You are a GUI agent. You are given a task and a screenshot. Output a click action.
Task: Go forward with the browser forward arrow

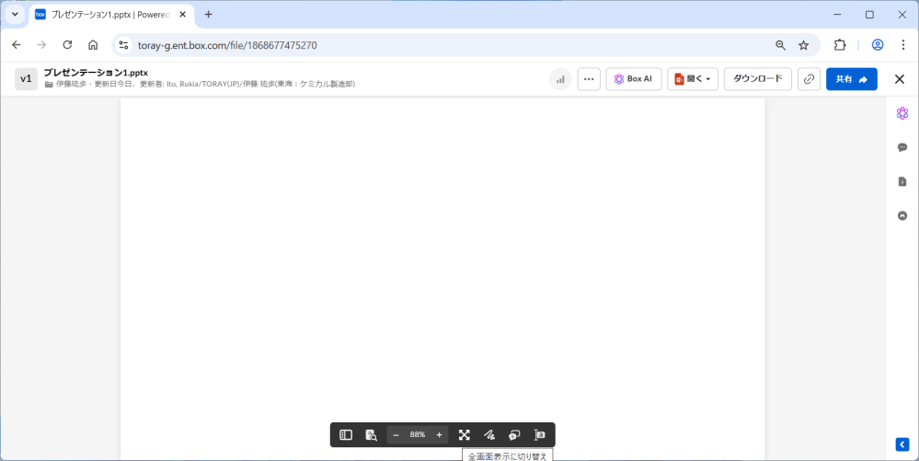pyautogui.click(x=41, y=45)
